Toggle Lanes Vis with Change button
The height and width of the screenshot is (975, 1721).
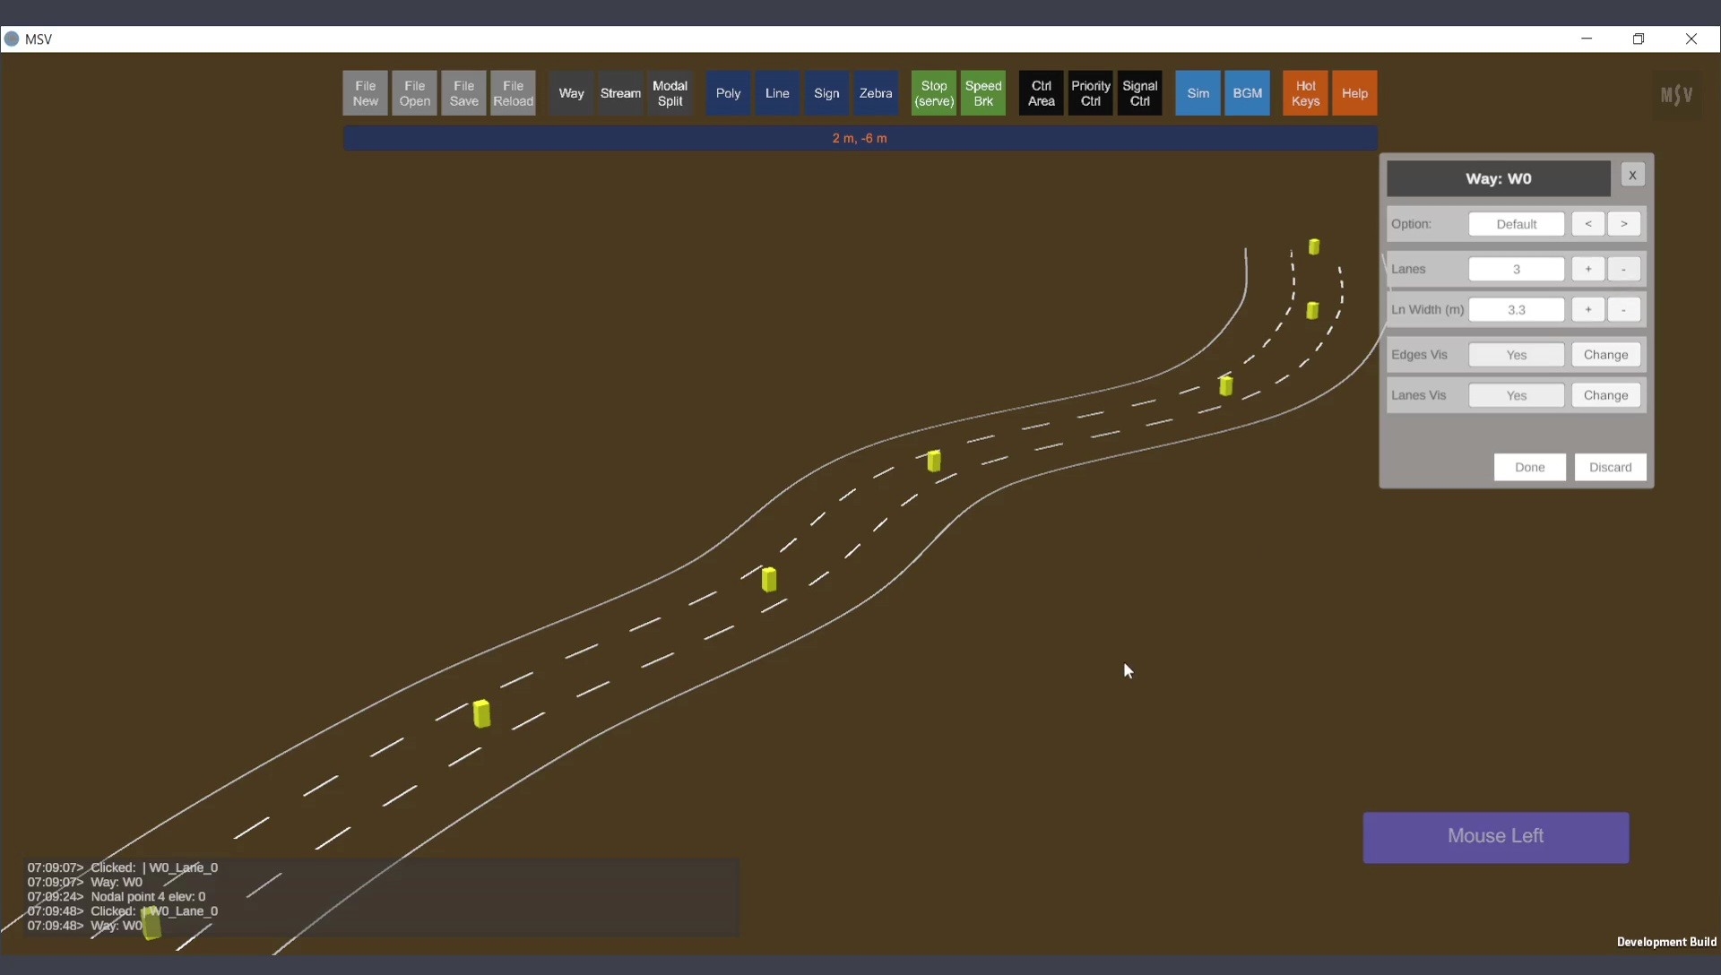[1605, 395]
